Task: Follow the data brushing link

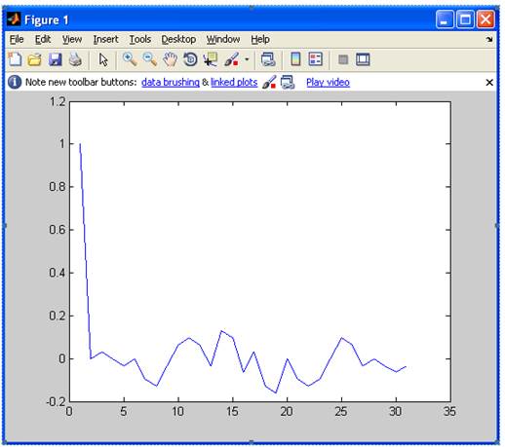Action: [171, 82]
